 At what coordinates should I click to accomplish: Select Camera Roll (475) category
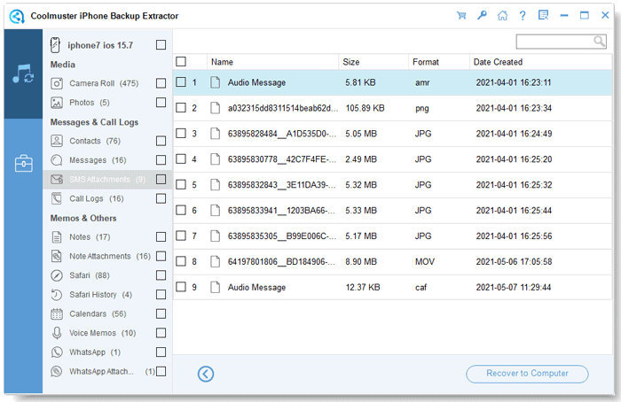click(104, 83)
